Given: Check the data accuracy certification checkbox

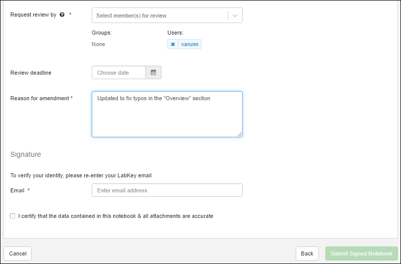Looking at the screenshot, I should coord(13,216).
